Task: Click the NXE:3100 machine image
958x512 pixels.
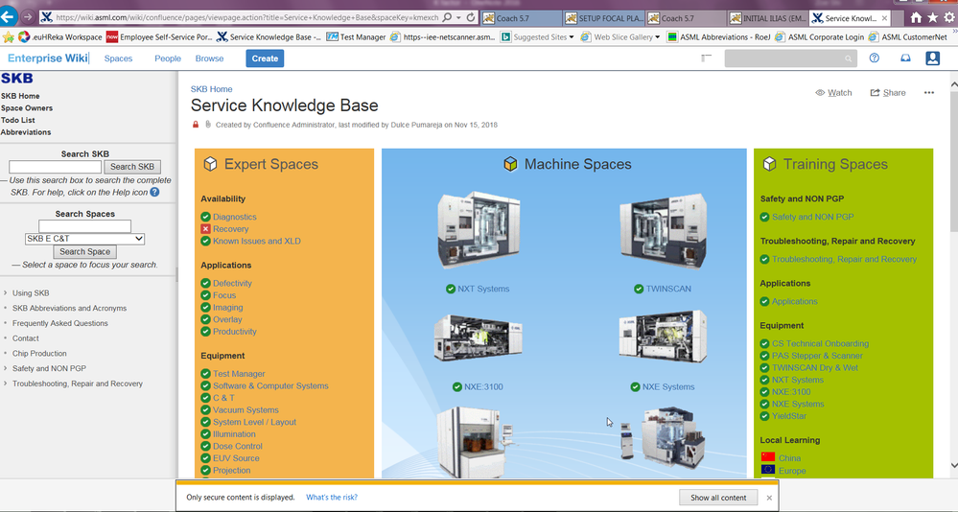Action: tap(479, 337)
